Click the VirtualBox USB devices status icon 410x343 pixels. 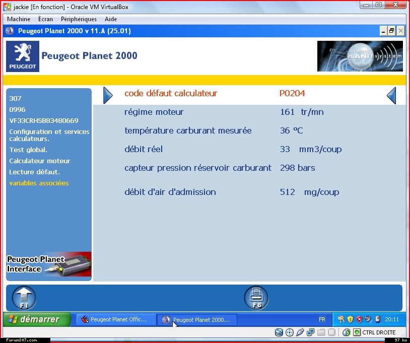tap(300, 332)
